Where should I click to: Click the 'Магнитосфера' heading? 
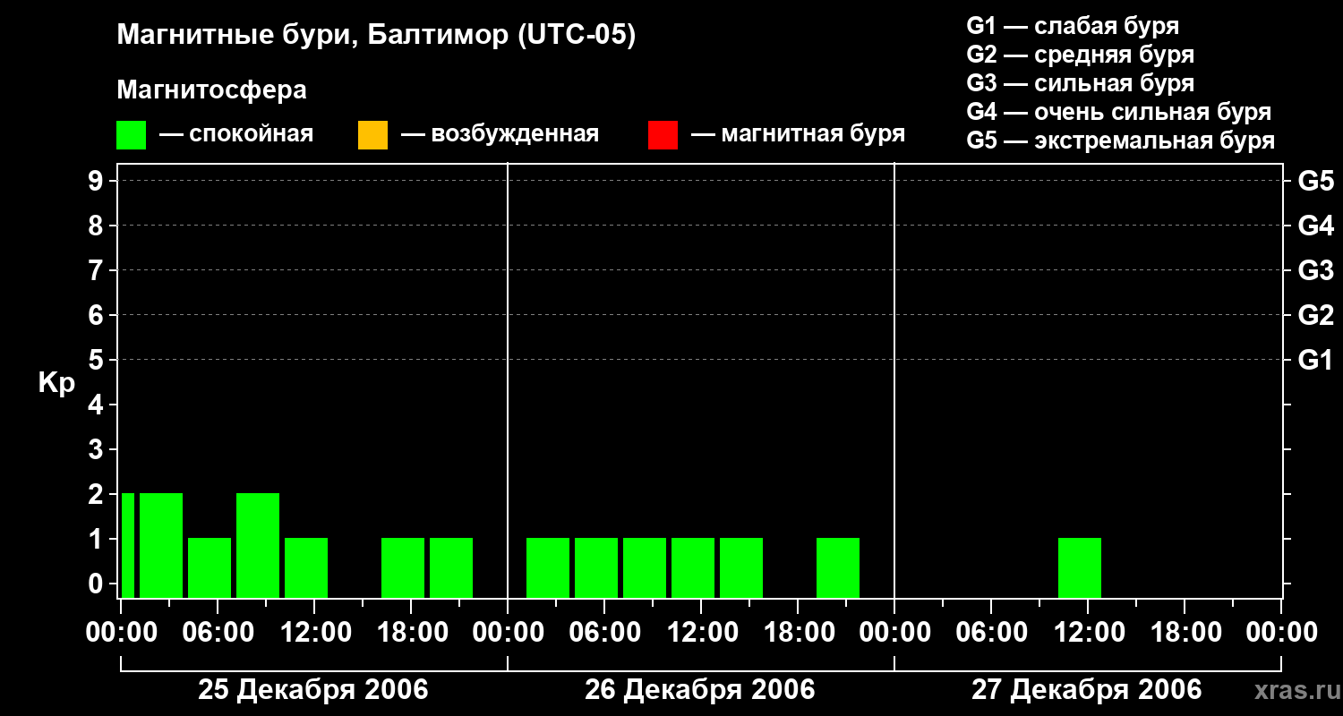(x=211, y=90)
